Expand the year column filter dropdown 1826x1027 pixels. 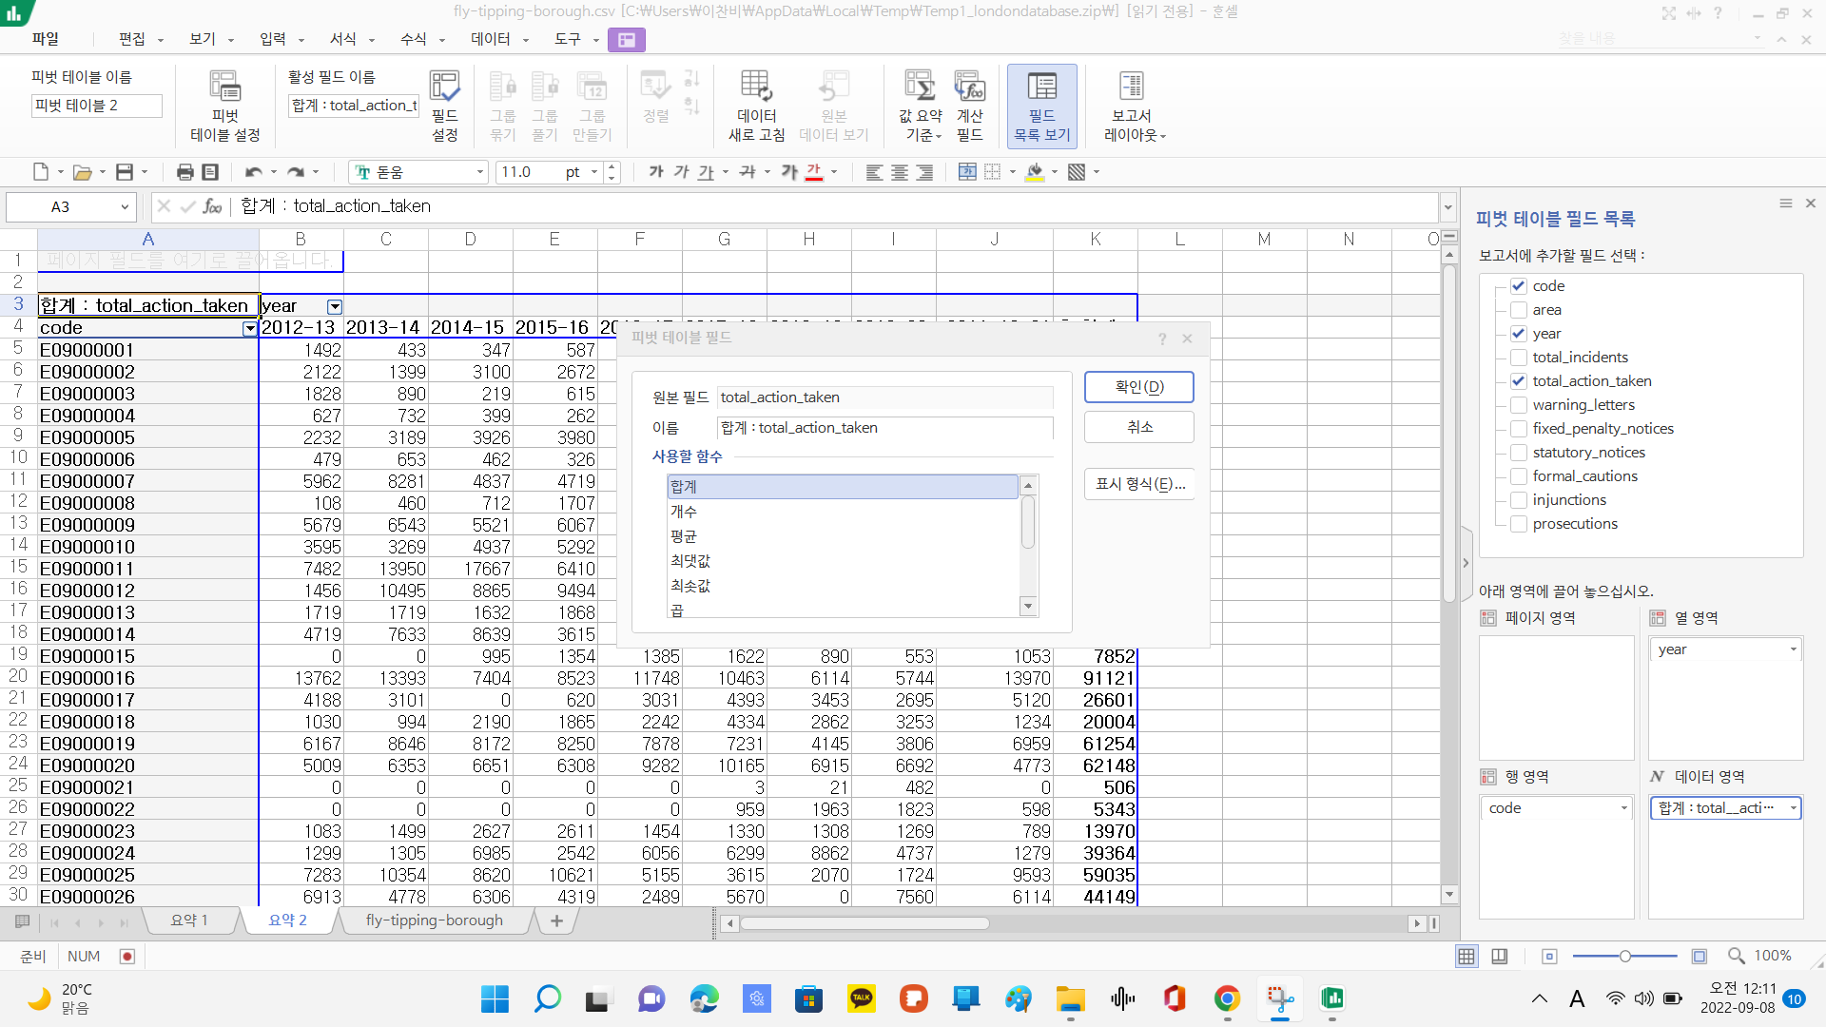tap(335, 306)
